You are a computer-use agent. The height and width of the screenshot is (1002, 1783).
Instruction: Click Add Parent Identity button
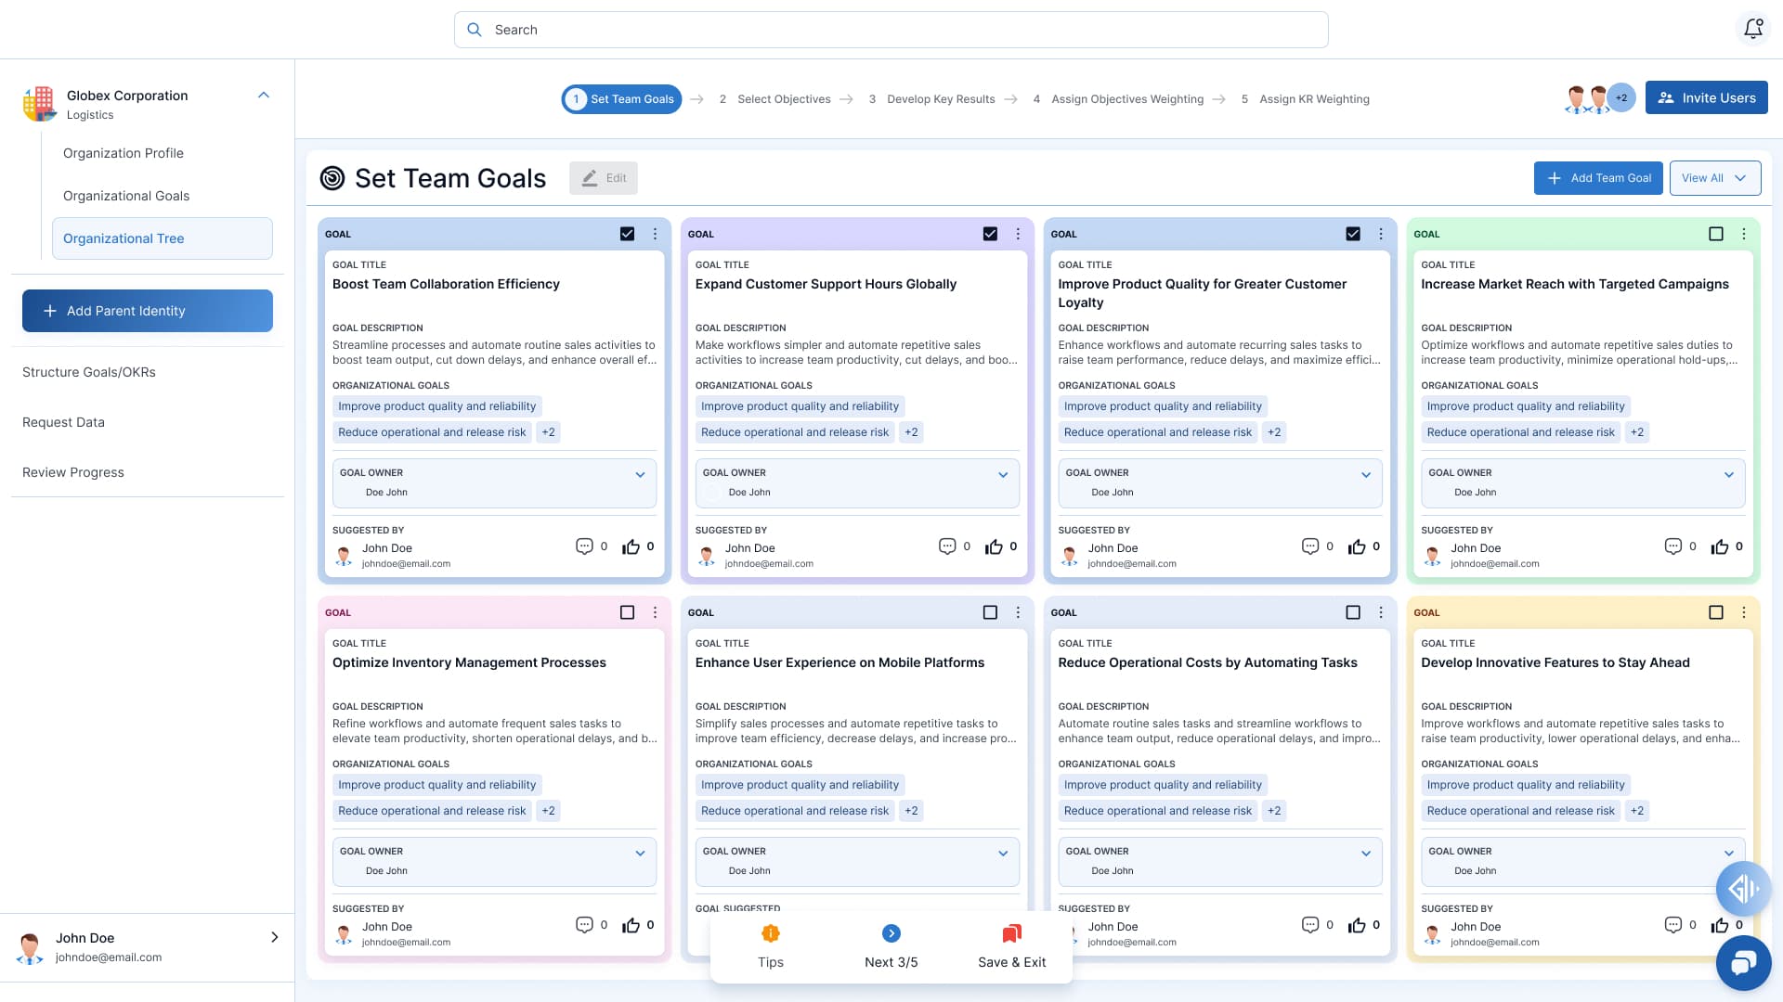(x=148, y=311)
